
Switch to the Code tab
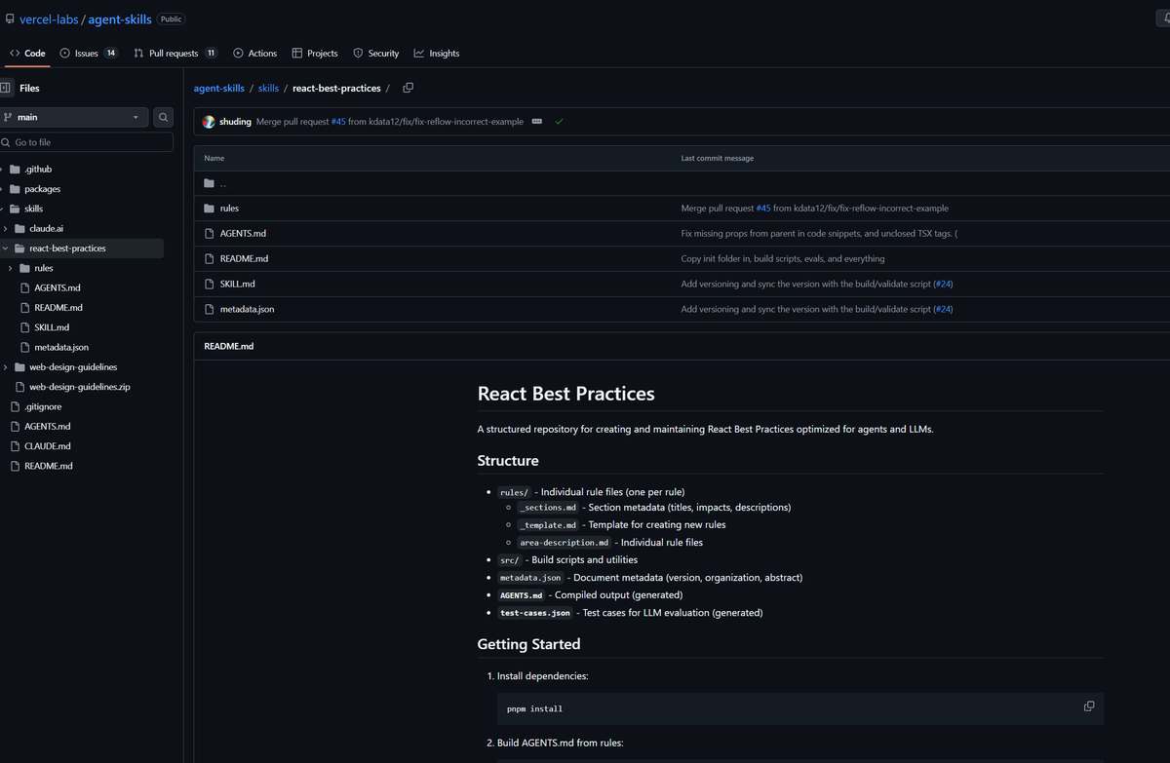click(x=27, y=54)
